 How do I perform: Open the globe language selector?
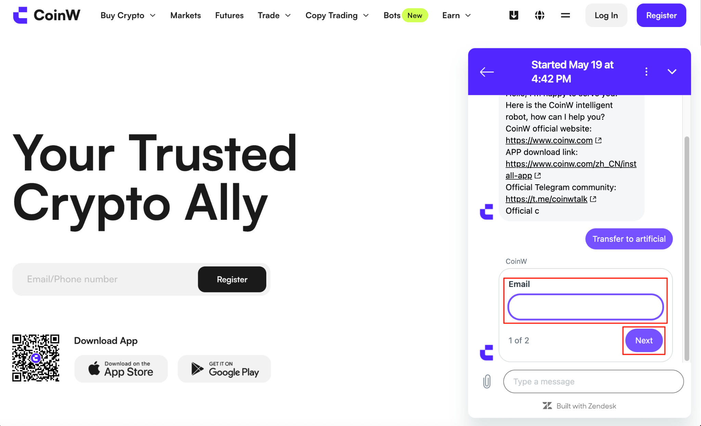pos(539,15)
